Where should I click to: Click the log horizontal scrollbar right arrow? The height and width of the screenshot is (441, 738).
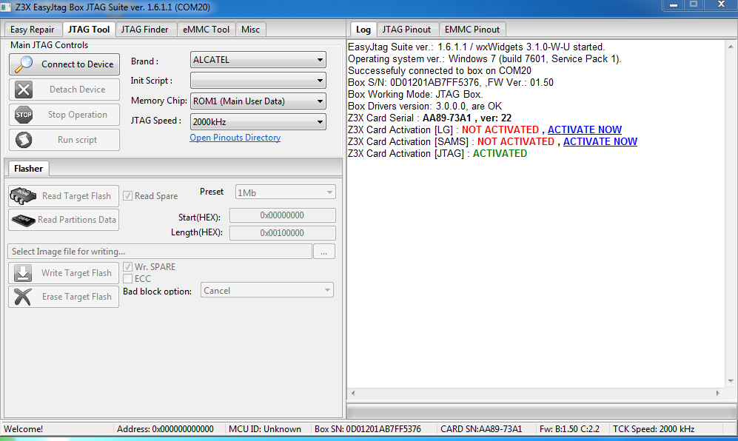(x=718, y=393)
